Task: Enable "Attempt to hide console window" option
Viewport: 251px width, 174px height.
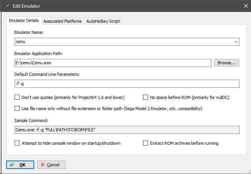Action: pyautogui.click(x=17, y=143)
